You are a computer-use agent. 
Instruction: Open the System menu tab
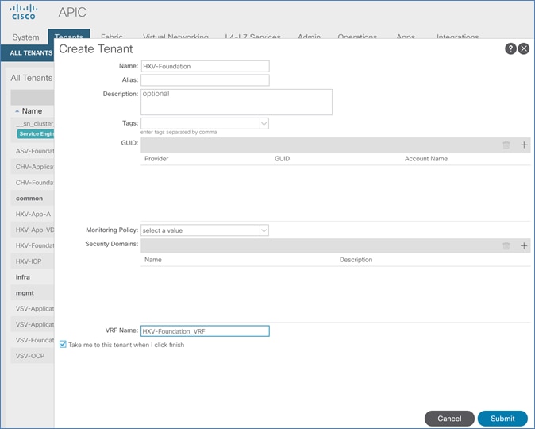(25, 37)
